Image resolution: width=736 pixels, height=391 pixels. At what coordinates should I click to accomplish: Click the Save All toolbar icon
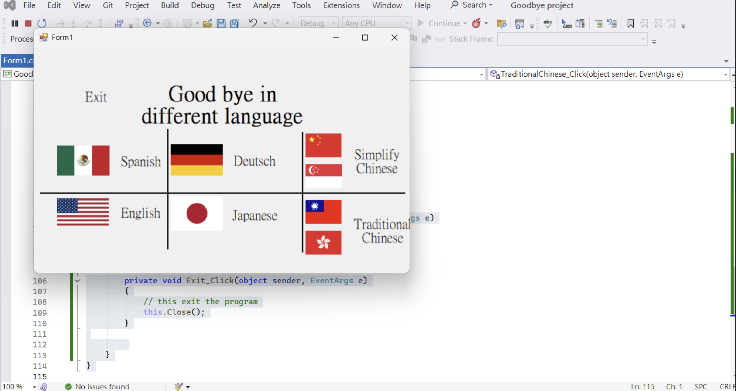point(235,23)
